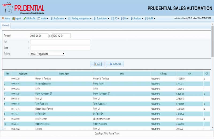Expand the Pending Management menu
Screen dimensions: 214x139
80,18
